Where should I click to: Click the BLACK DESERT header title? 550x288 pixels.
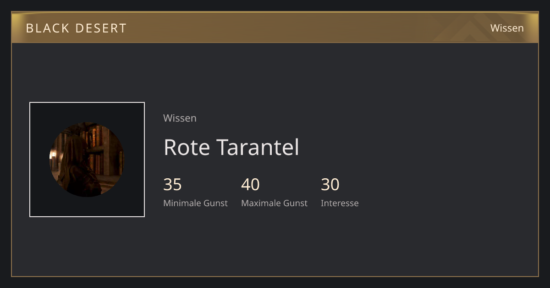pos(76,28)
